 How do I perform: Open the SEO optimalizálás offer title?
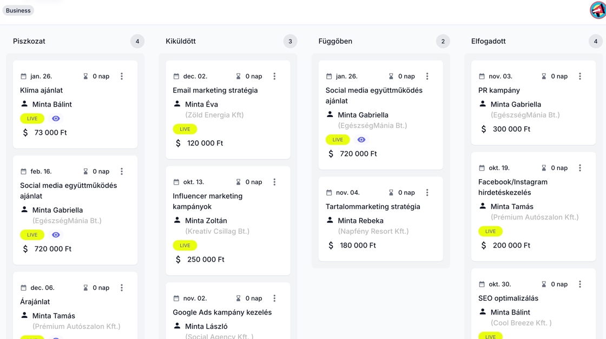click(508, 298)
